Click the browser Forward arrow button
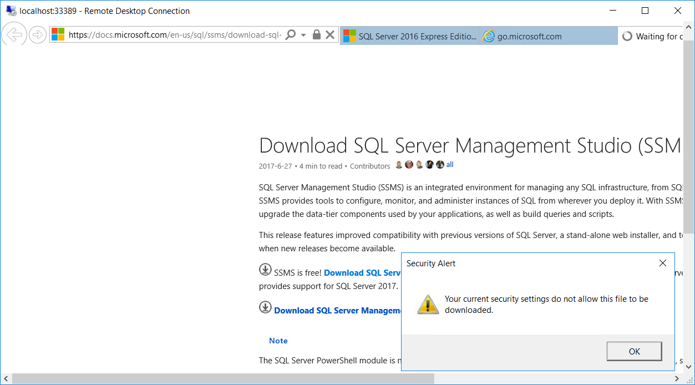Screen dimensions: 695x385 click(x=37, y=35)
